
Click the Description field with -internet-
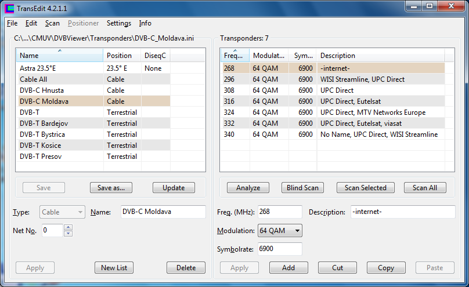tap(403, 212)
